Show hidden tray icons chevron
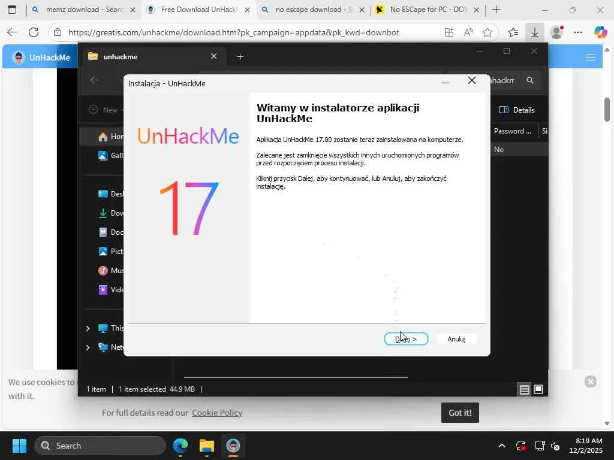 [x=502, y=446]
